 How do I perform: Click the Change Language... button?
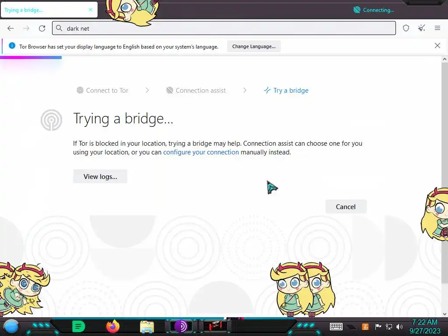[254, 46]
